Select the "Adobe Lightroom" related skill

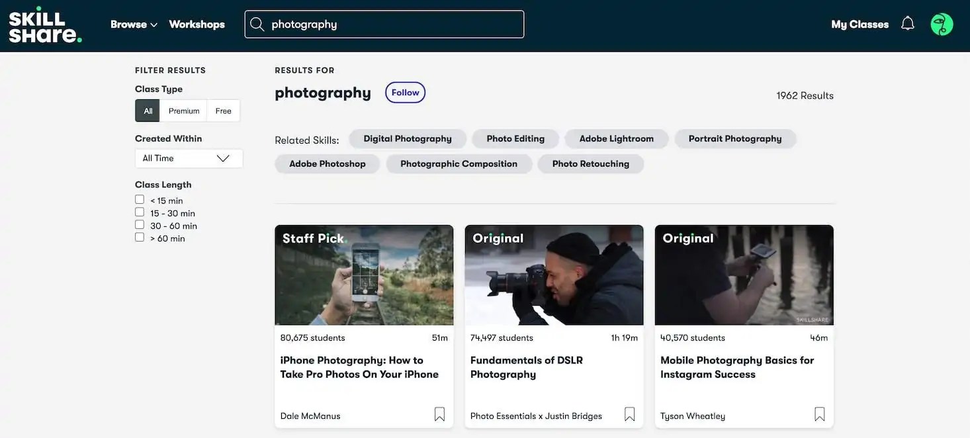[x=616, y=138]
